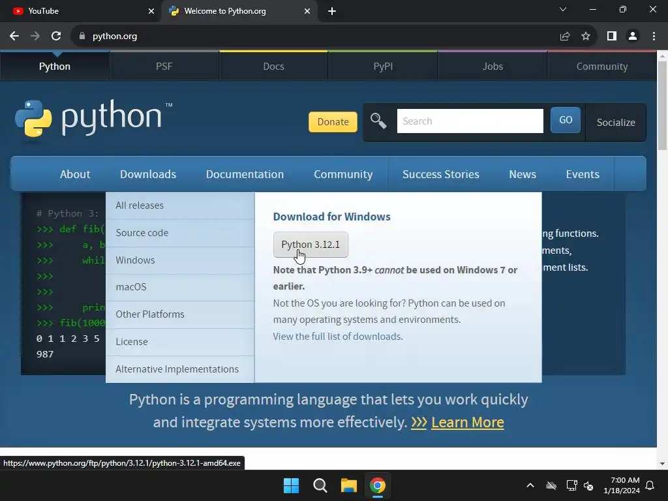This screenshot has height=501, width=668.
Task: Open the clock showing 7:00 AM
Action: [622, 485]
